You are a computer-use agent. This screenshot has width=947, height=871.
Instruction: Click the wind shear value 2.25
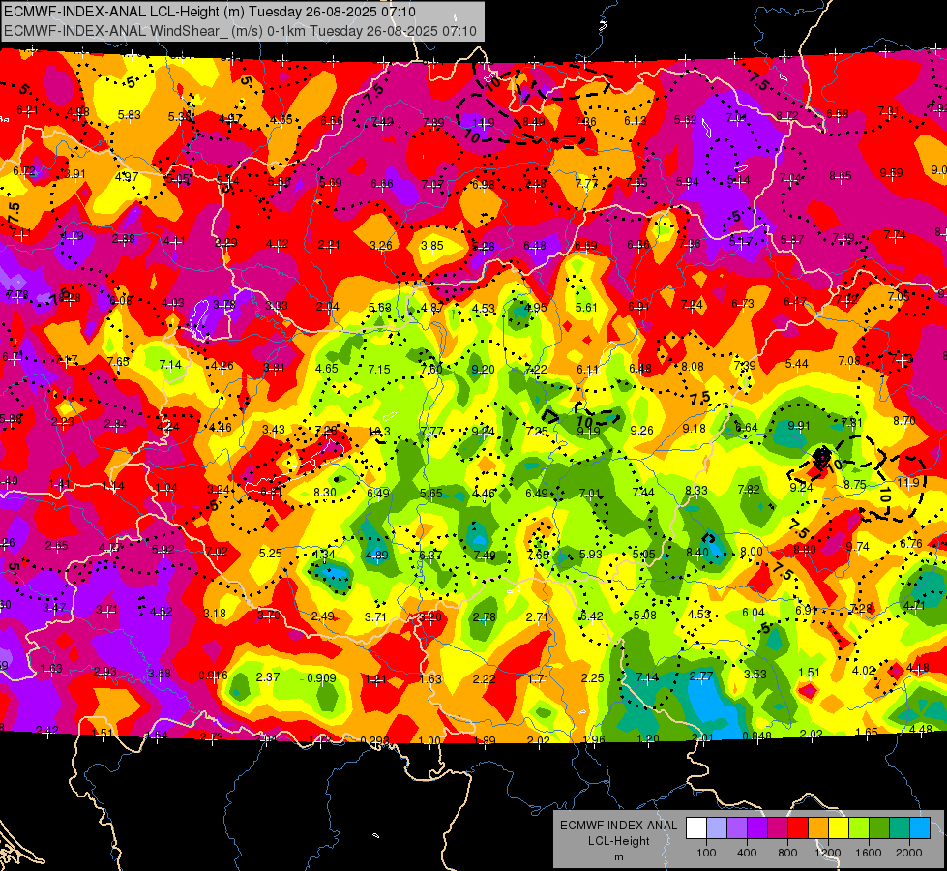tap(592, 678)
